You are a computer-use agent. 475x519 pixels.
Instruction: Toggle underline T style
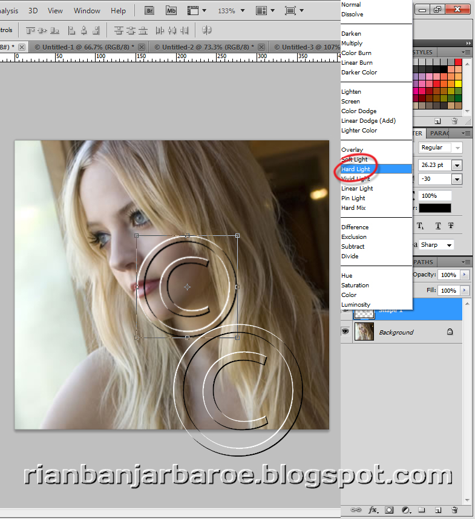[x=438, y=226]
